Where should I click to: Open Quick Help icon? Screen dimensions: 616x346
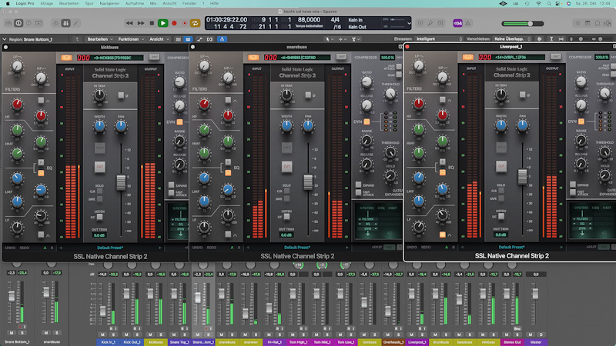coord(28,24)
